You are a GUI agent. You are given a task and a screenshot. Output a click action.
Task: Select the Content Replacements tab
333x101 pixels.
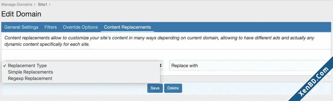click(127, 27)
